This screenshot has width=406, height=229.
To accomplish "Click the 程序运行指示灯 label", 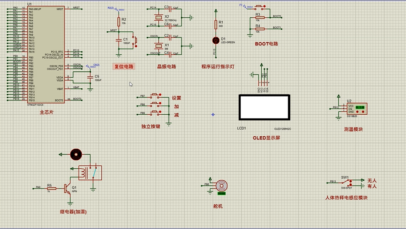I will (x=218, y=66).
